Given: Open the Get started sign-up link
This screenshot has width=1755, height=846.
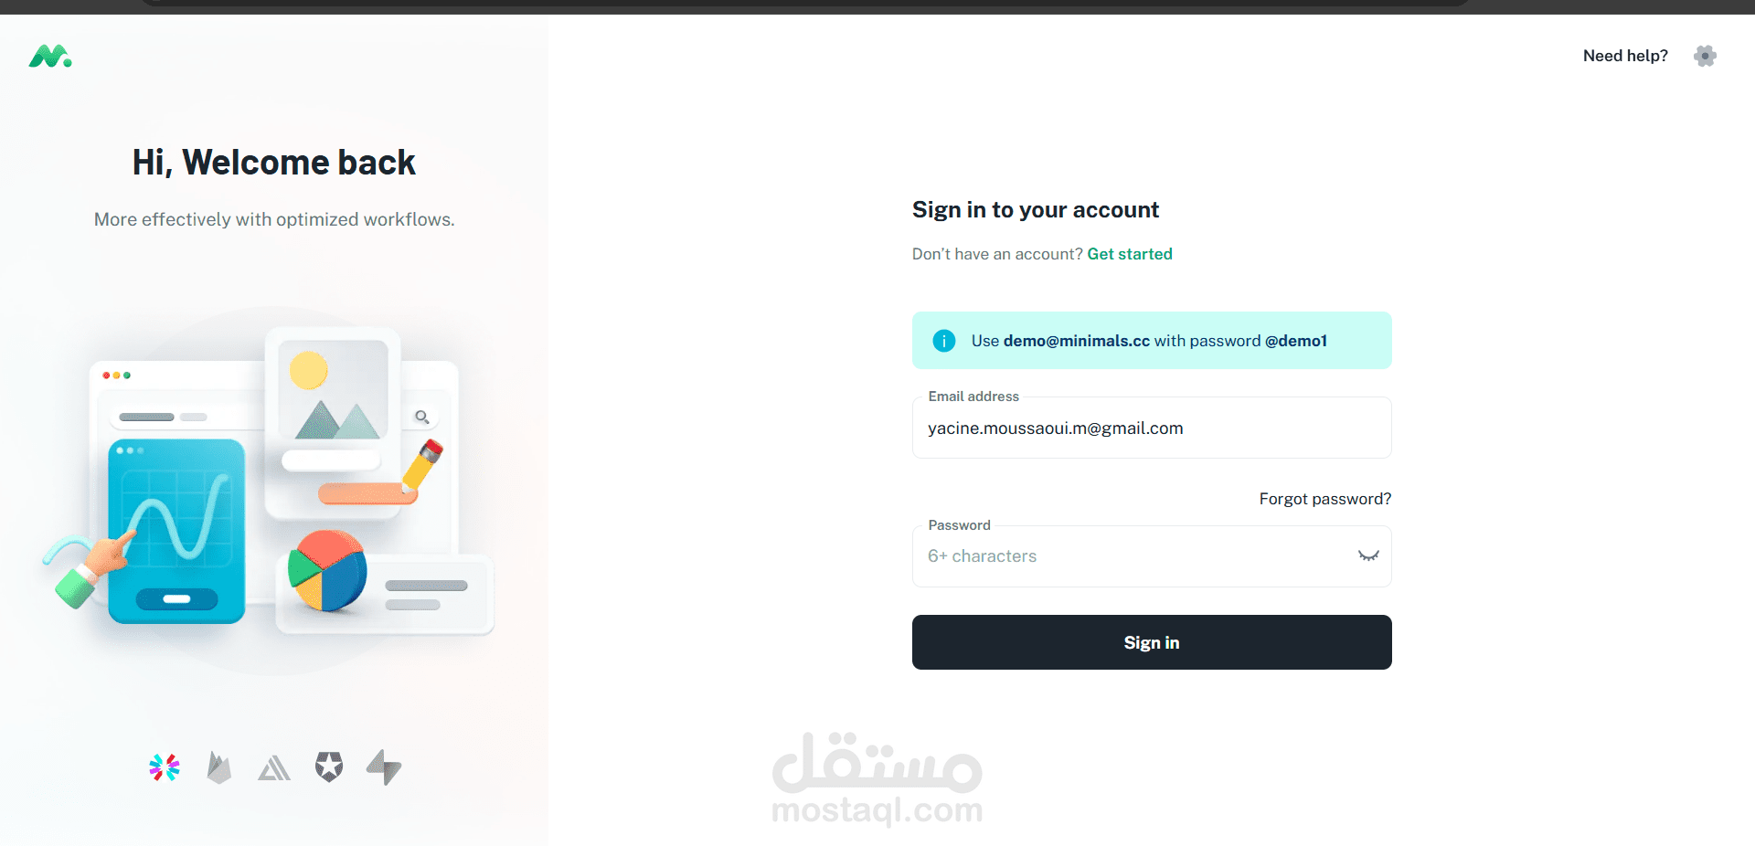Looking at the screenshot, I should [1129, 254].
